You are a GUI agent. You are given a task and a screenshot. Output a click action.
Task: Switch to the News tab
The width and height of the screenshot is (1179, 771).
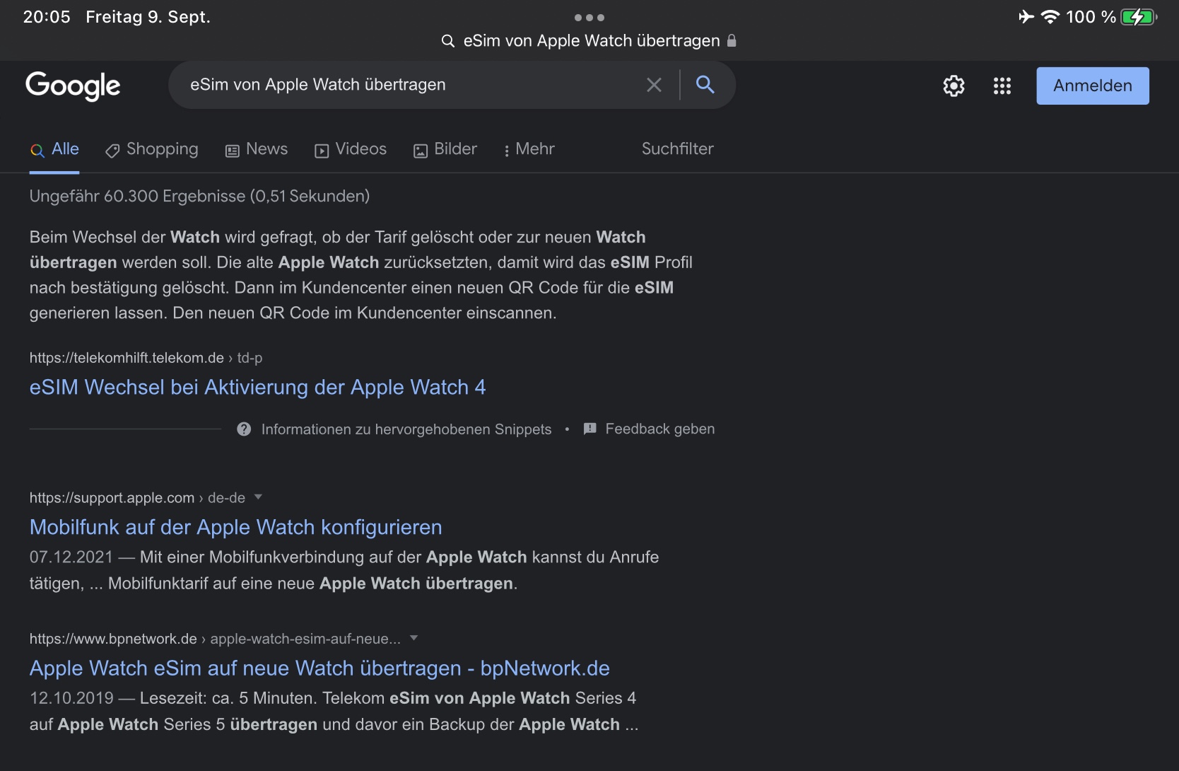pyautogui.click(x=257, y=149)
